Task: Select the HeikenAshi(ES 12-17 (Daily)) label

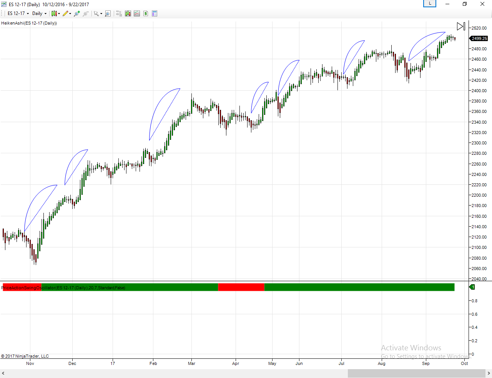Action: click(29, 23)
